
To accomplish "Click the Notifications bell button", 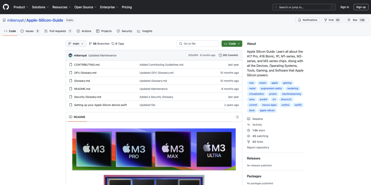I will [307, 20].
